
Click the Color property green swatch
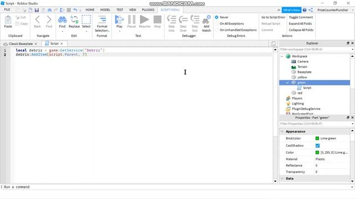(x=317, y=153)
